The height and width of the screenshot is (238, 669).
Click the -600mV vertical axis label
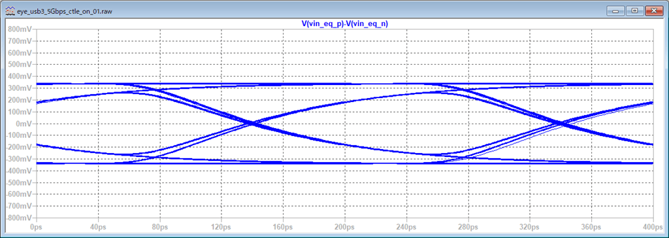[20, 194]
